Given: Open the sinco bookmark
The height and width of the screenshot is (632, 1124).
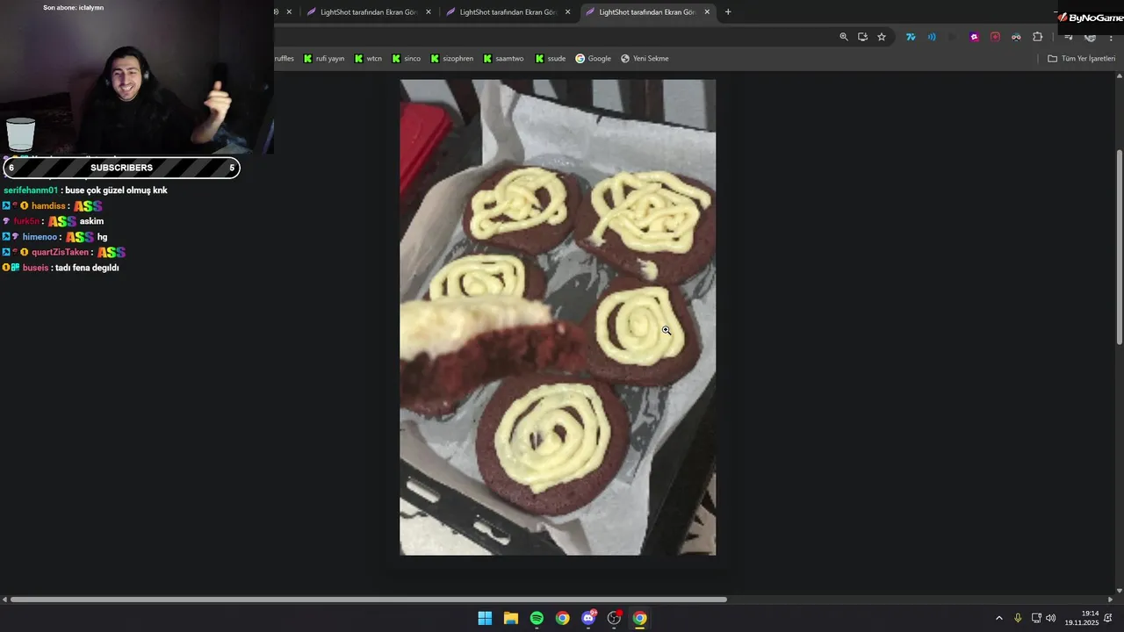Looking at the screenshot, I should coord(406,59).
